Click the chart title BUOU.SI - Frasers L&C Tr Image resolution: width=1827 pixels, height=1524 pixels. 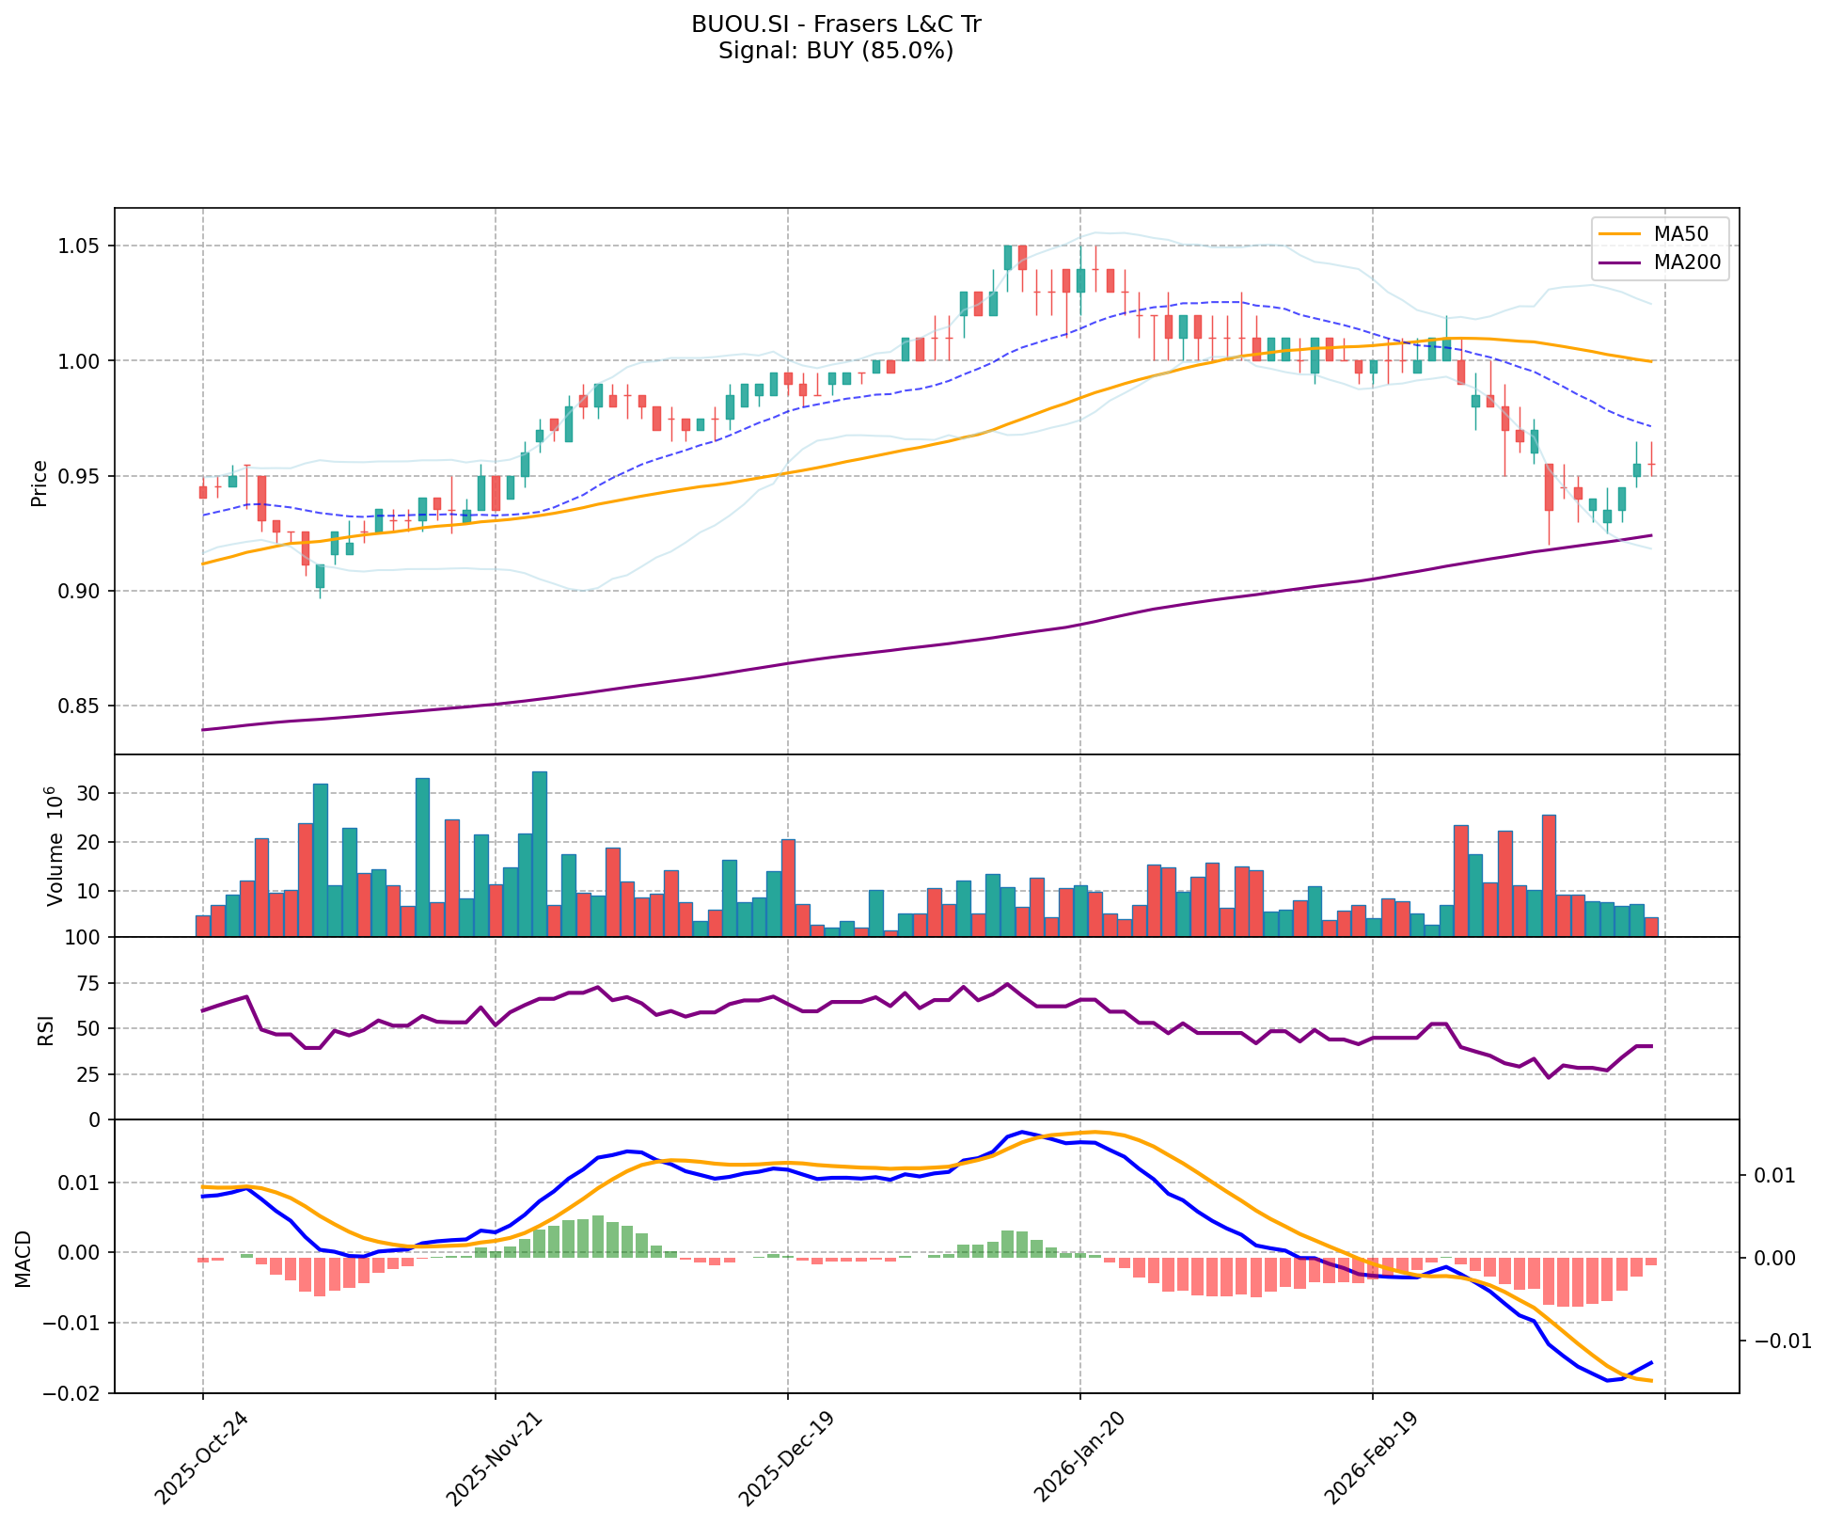click(836, 24)
